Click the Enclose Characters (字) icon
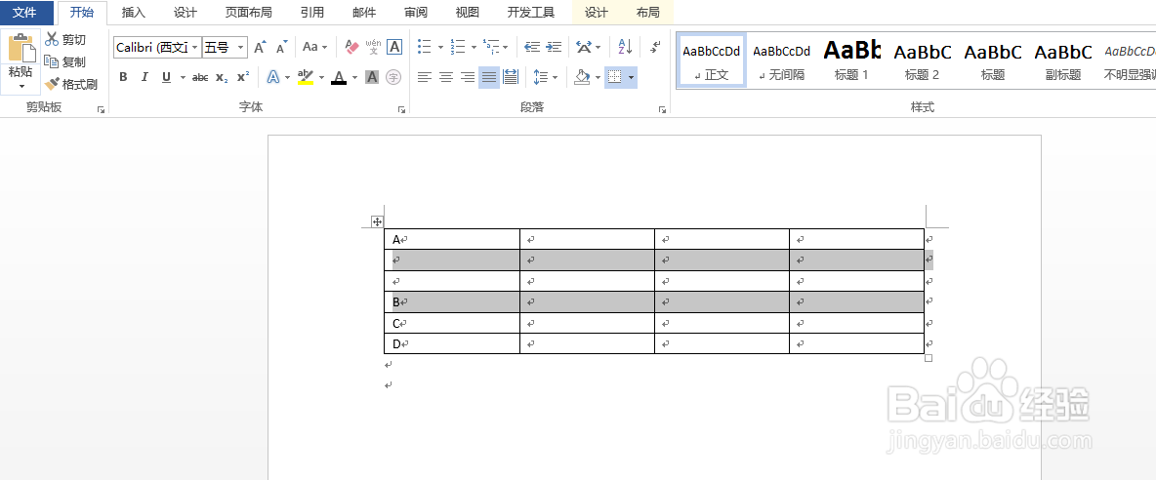 [x=393, y=76]
